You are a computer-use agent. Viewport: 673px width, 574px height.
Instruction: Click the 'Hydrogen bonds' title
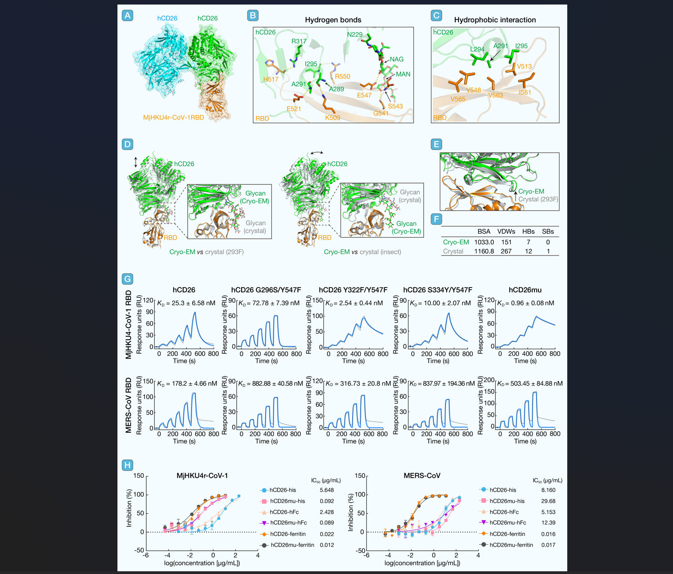333,20
